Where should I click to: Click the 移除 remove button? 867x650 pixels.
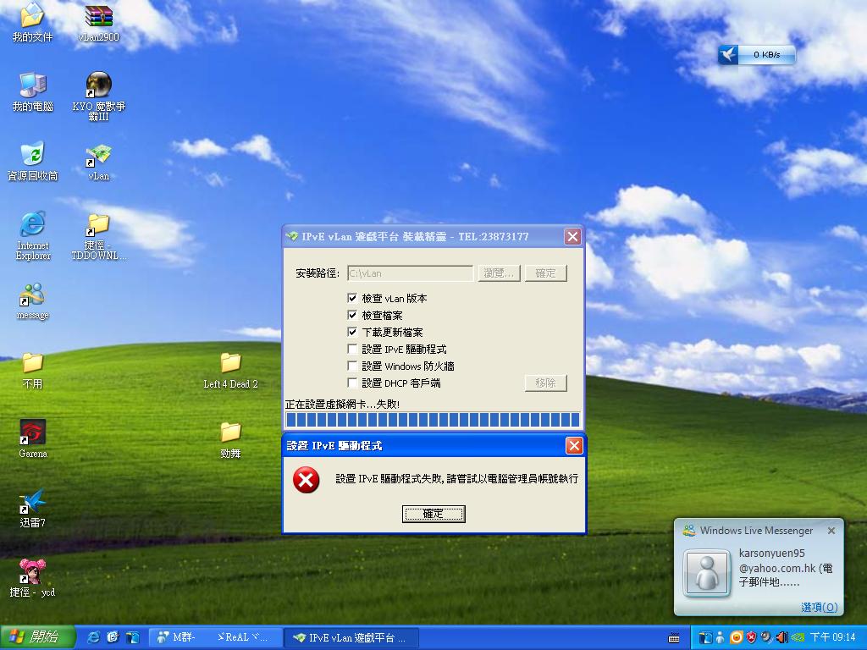click(x=546, y=383)
